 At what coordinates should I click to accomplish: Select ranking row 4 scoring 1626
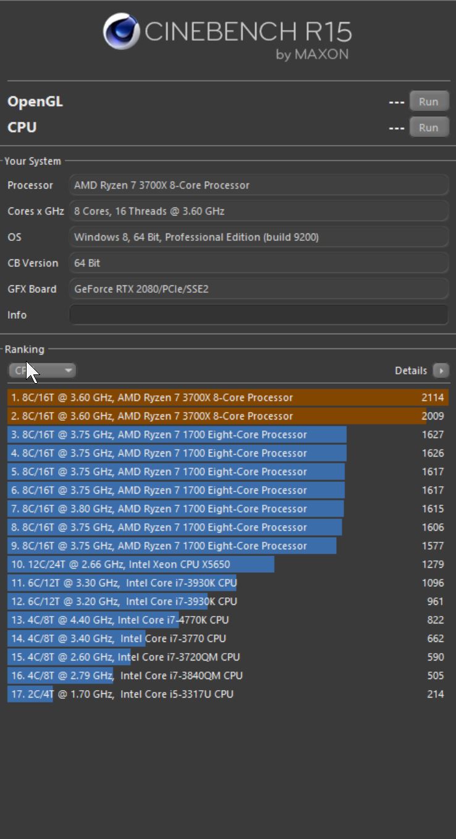(x=228, y=453)
